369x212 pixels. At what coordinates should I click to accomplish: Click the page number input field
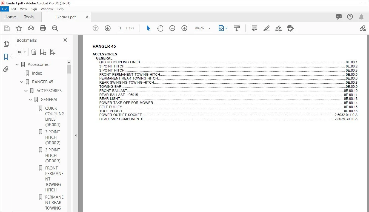(120, 28)
